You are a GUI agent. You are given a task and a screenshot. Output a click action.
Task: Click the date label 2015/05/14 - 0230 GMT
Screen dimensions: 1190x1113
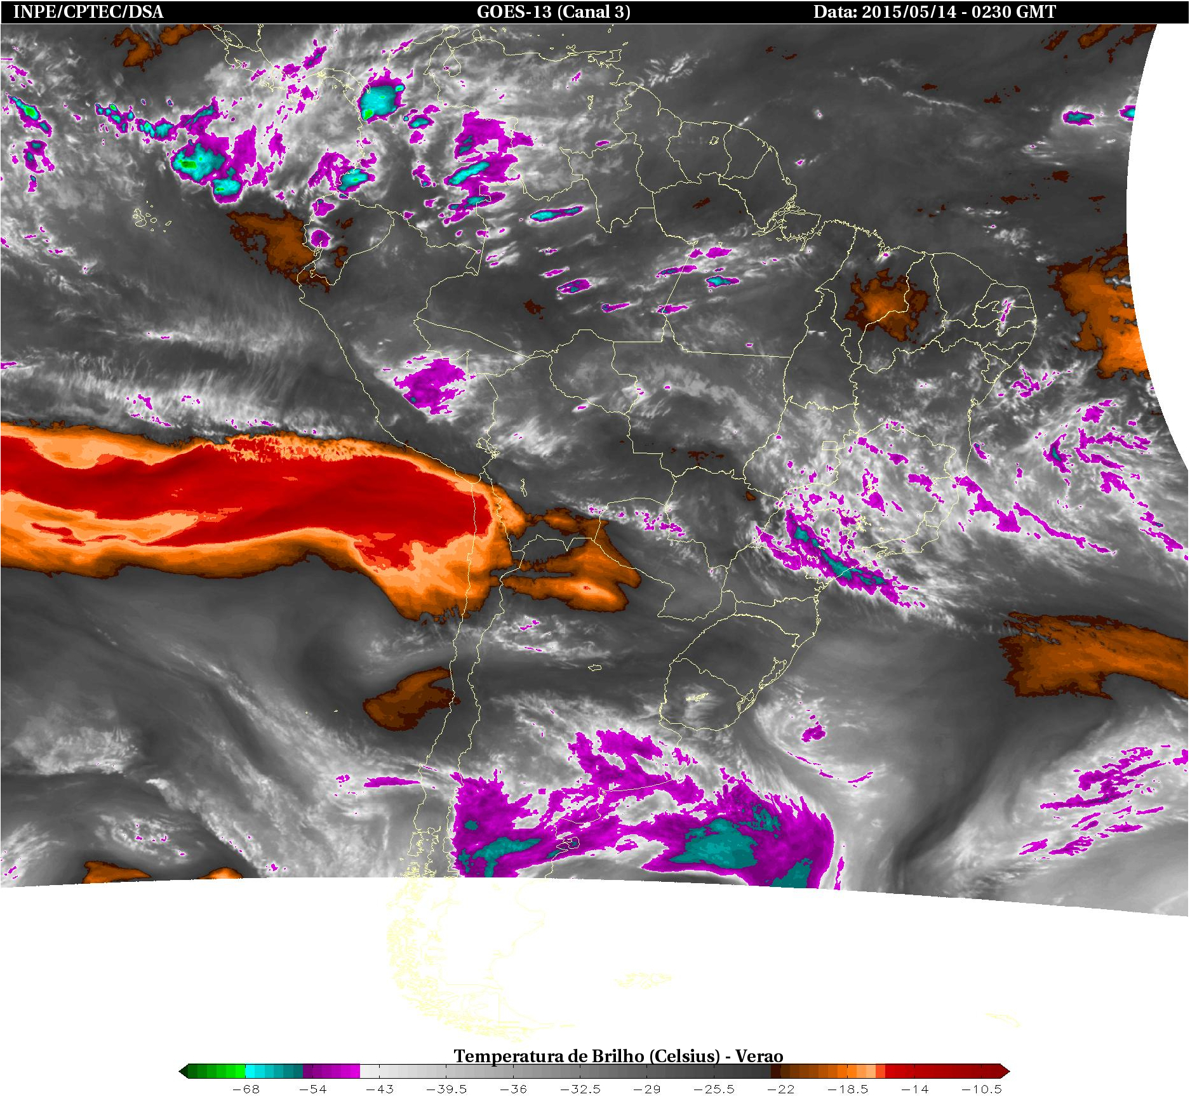click(934, 12)
